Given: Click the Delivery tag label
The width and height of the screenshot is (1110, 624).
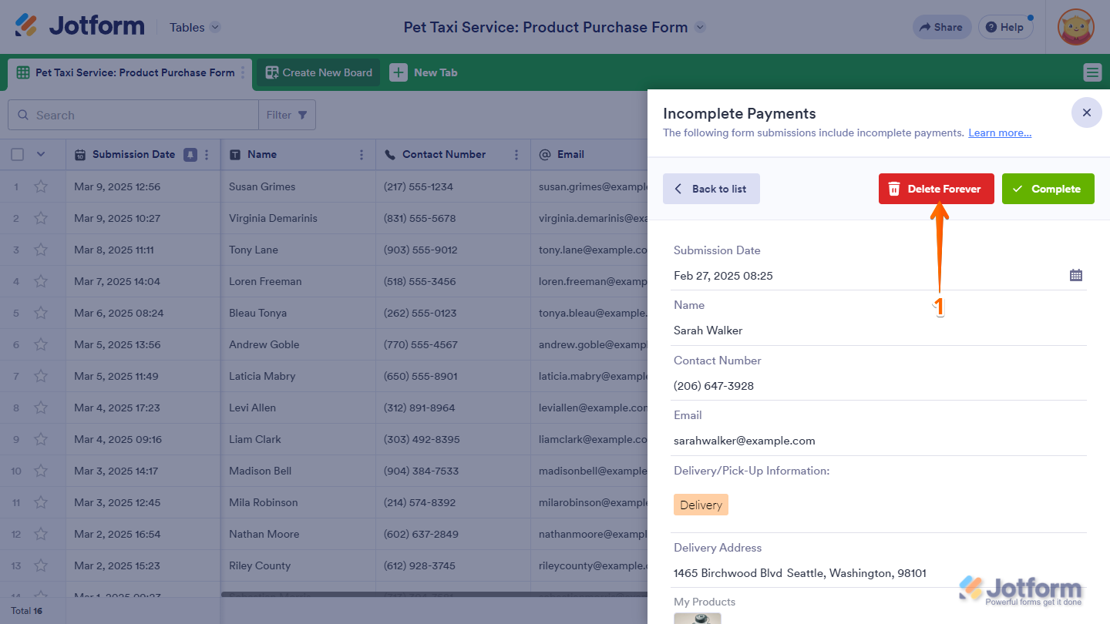Looking at the screenshot, I should coord(701,505).
